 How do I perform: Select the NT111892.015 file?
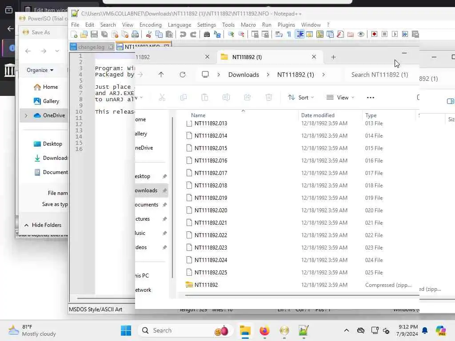[211, 148]
